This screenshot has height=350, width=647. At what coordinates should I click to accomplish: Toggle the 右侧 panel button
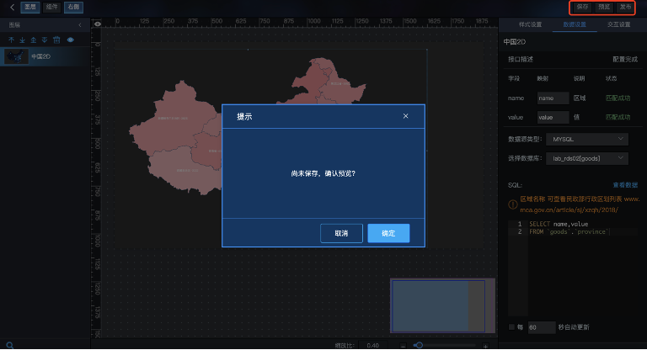(73, 7)
